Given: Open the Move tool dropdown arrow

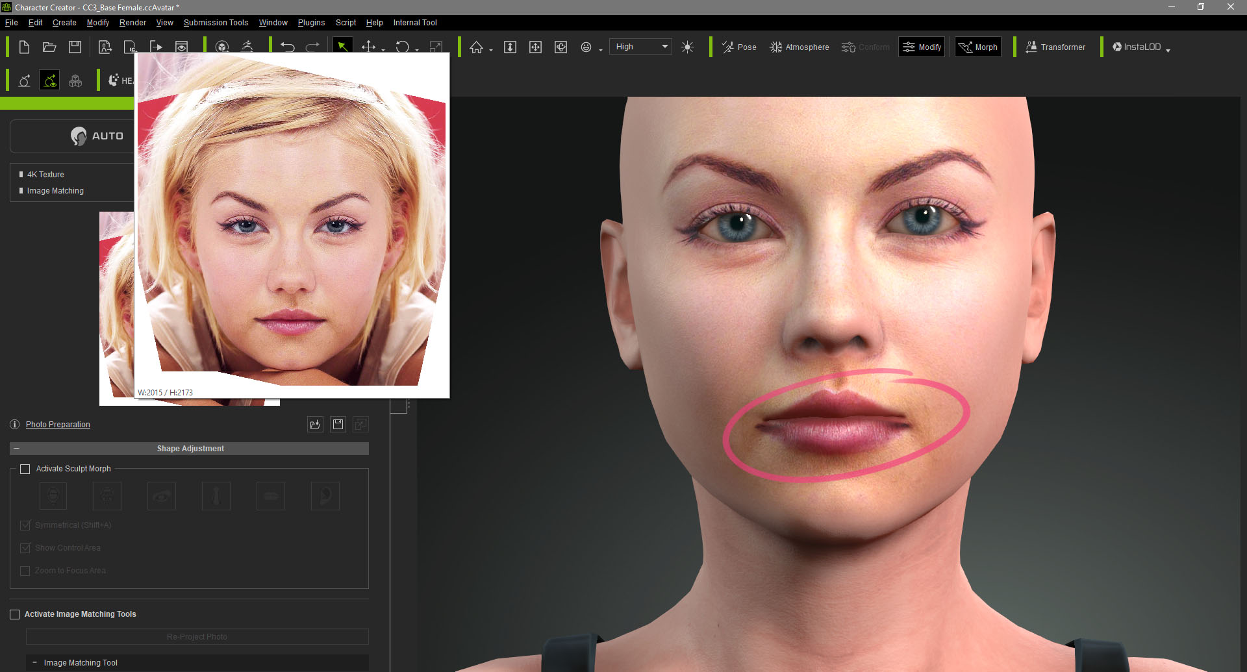Looking at the screenshot, I should coord(383,49).
